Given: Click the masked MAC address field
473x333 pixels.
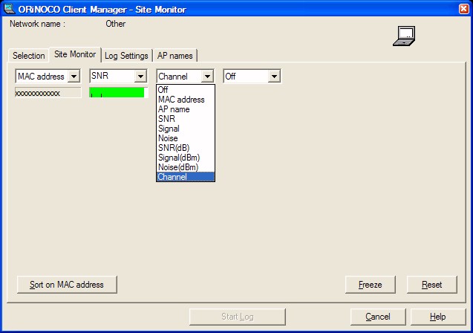Looking at the screenshot, I should (48, 93).
